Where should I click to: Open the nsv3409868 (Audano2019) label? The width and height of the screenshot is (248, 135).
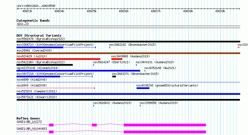(130, 56)
